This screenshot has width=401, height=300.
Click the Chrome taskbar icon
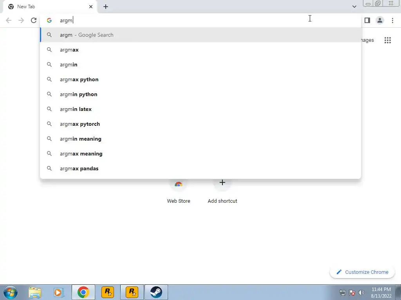pos(83,292)
